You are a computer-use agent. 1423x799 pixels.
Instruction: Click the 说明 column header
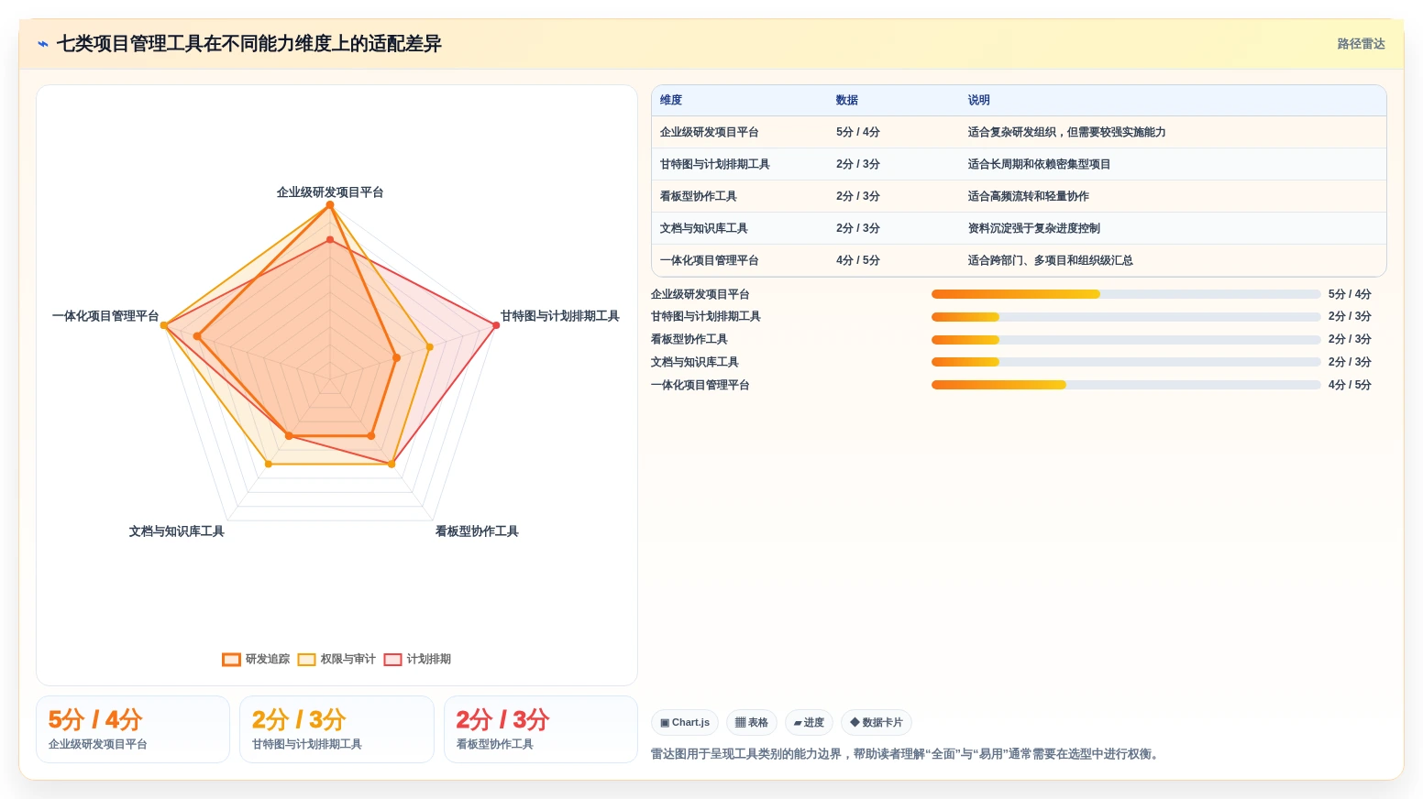(979, 100)
